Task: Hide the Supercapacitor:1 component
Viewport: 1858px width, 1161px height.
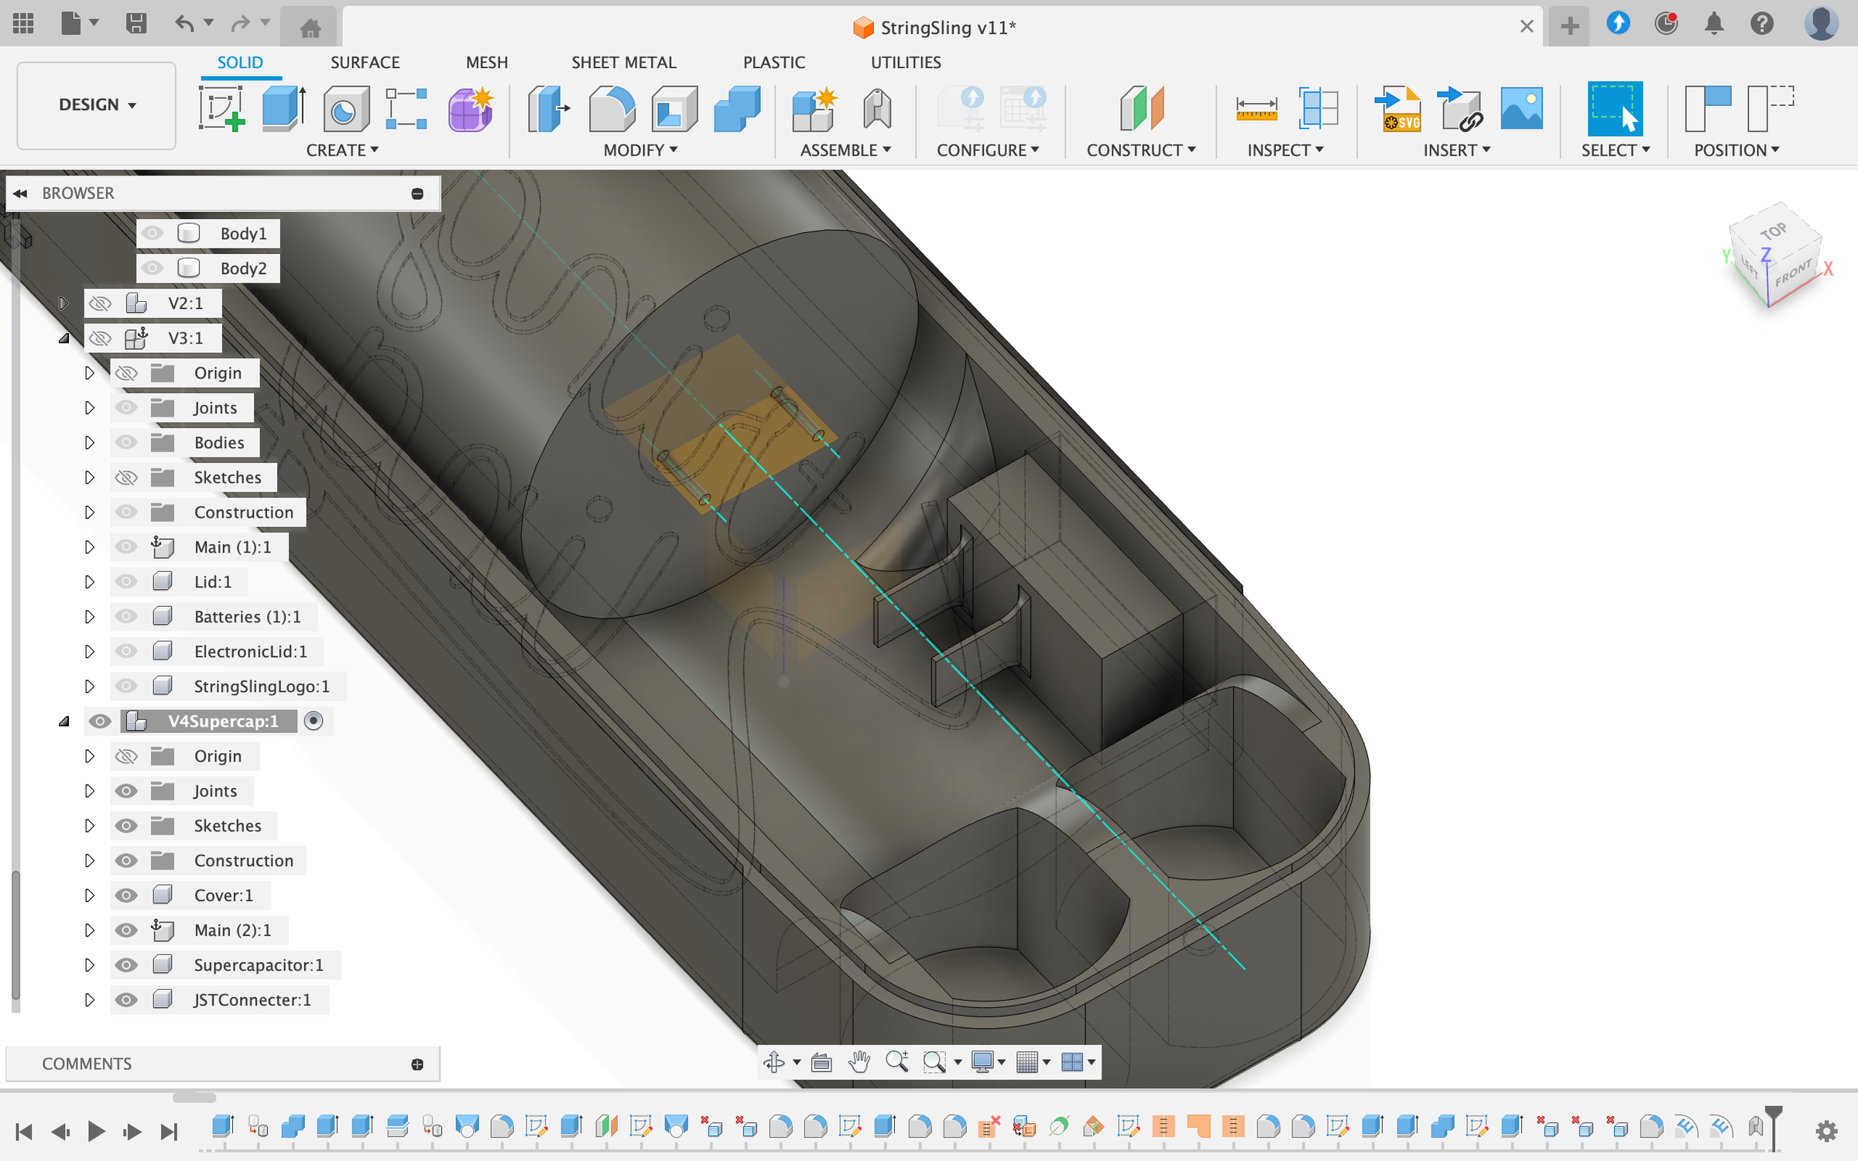Action: point(126,965)
